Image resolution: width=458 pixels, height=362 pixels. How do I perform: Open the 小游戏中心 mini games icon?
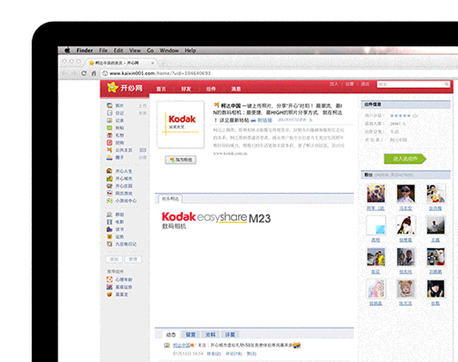110,201
